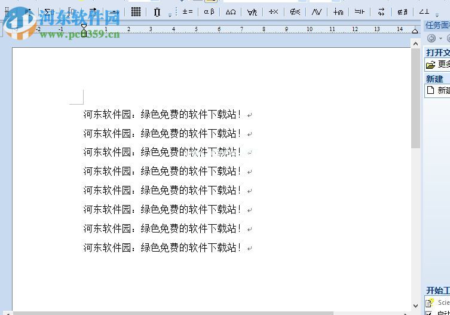The height and width of the screenshot is (315, 450).
Task: Click the 开始工 section header
Action: [x=438, y=290]
